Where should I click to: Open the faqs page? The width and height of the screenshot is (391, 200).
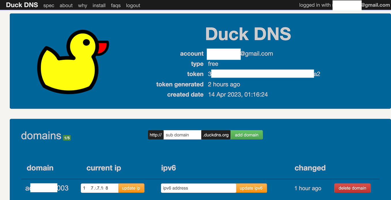click(116, 5)
